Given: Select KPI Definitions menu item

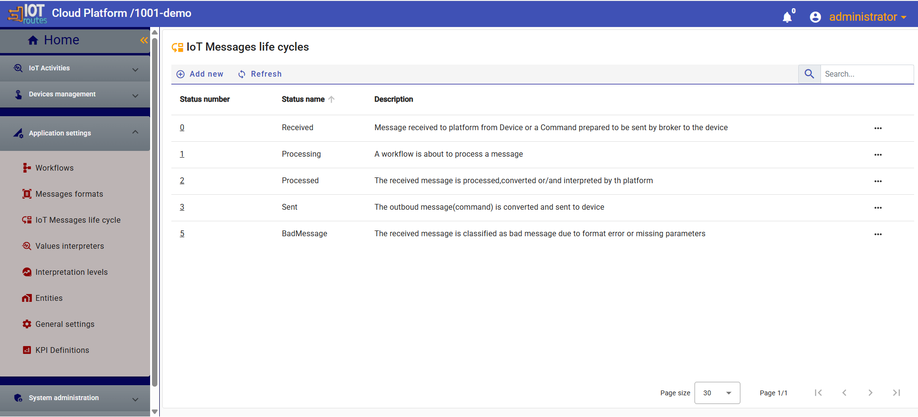Looking at the screenshot, I should coord(62,350).
